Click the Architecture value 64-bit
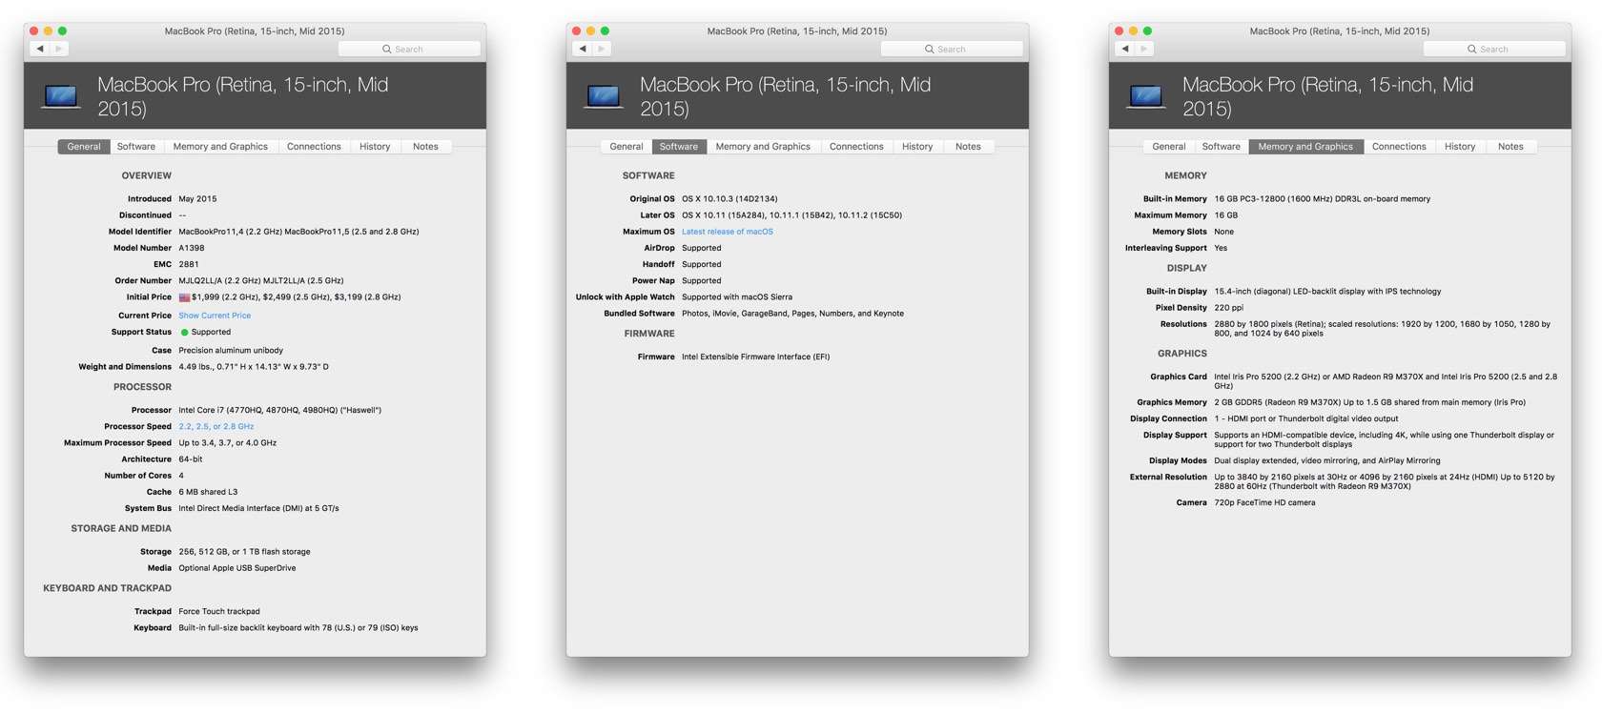 tap(191, 459)
